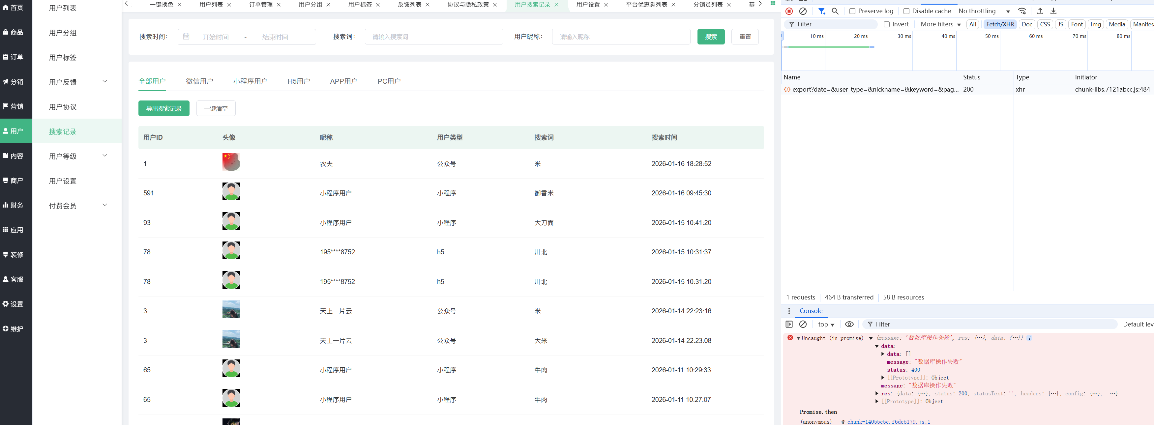Viewport: 1154px width, 425px height.
Task: Enable the Disable cache checkbox
Action: point(906,11)
